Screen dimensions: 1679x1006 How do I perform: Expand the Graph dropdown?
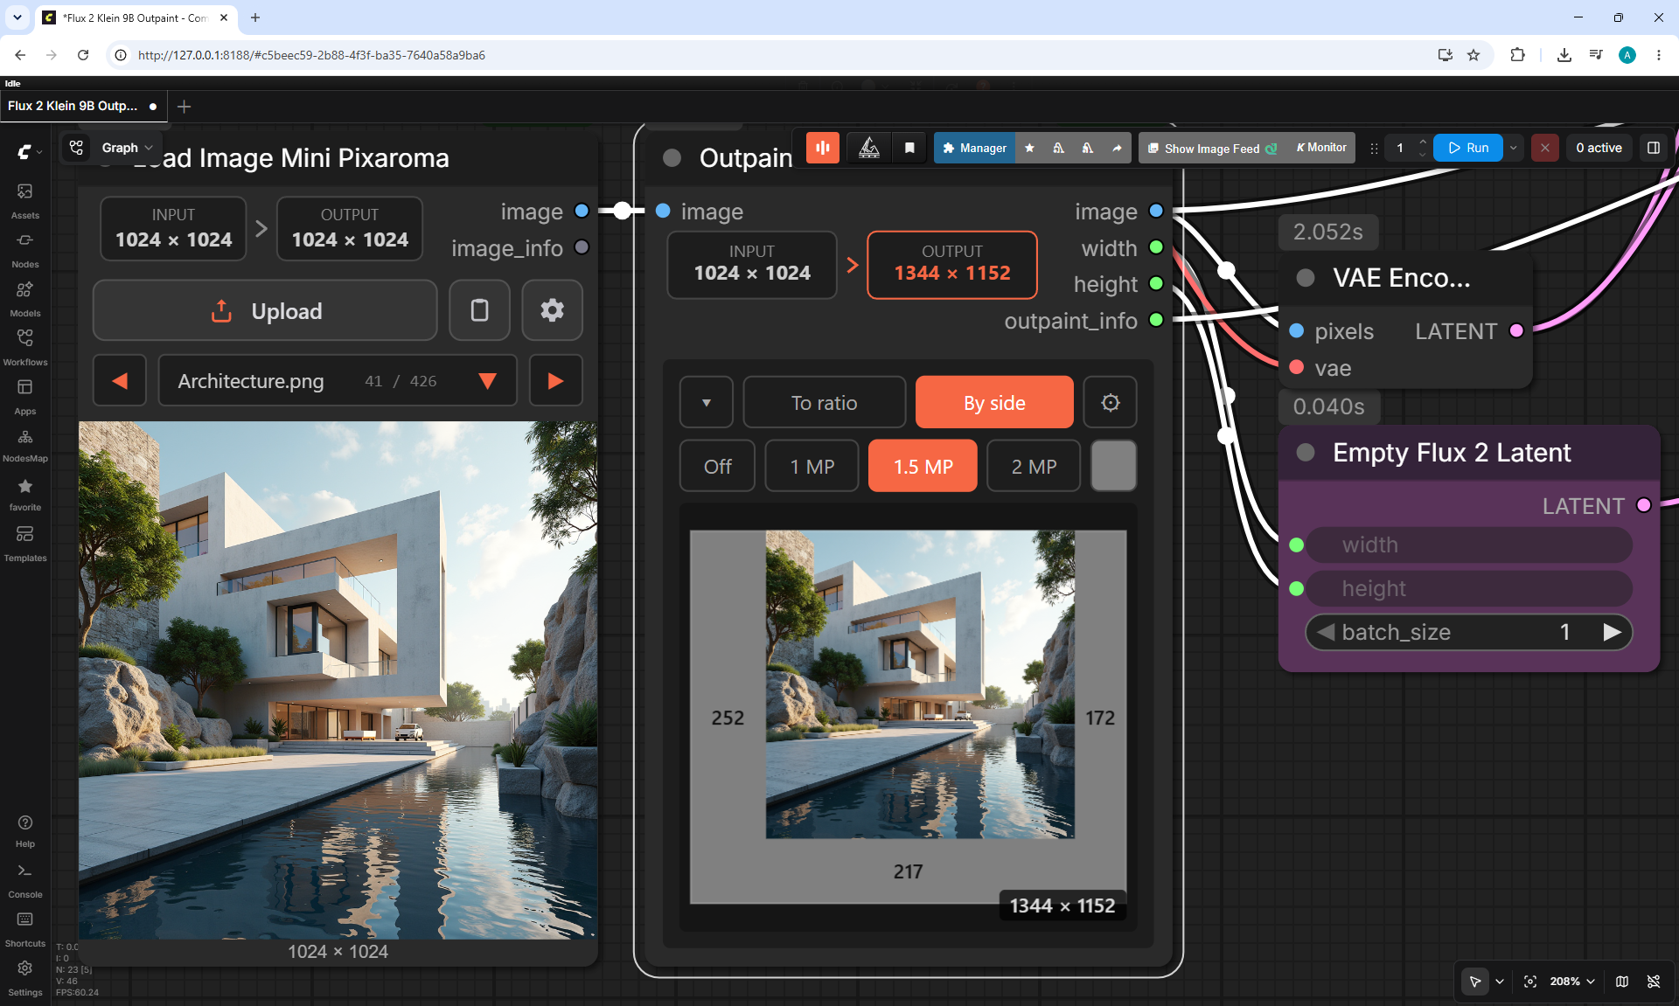click(x=127, y=148)
